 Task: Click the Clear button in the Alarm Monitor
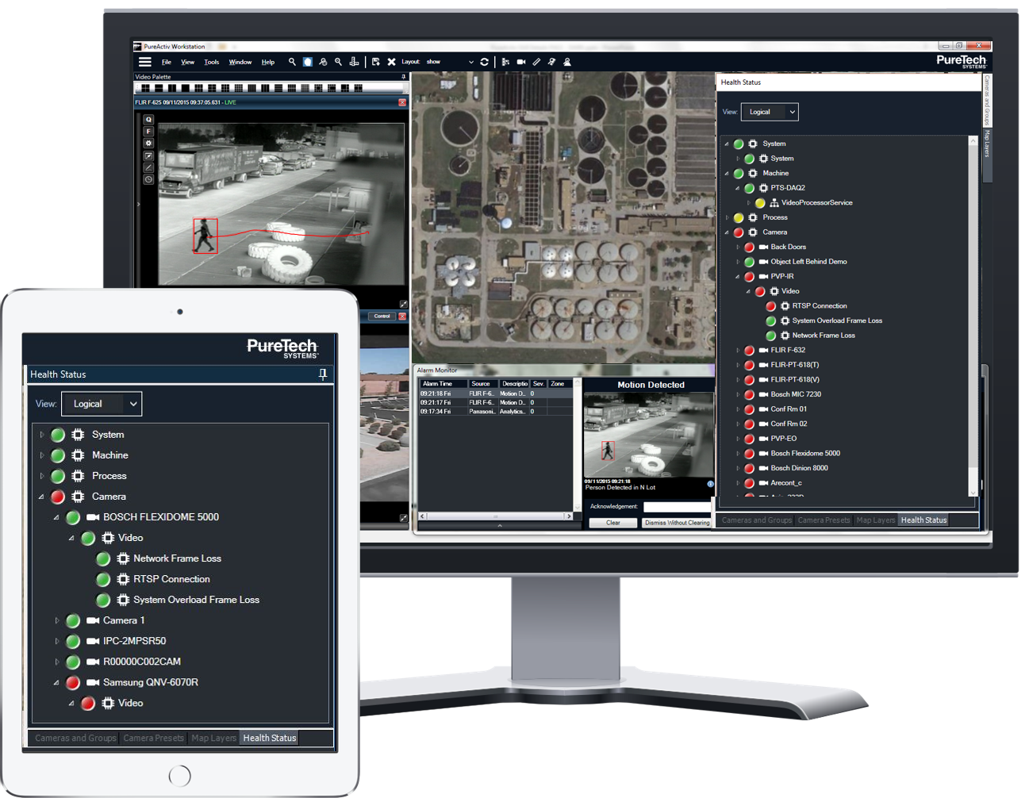[x=612, y=523]
